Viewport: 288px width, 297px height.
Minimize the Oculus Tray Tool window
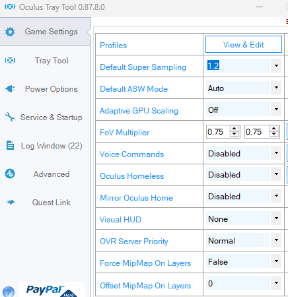coord(260,7)
